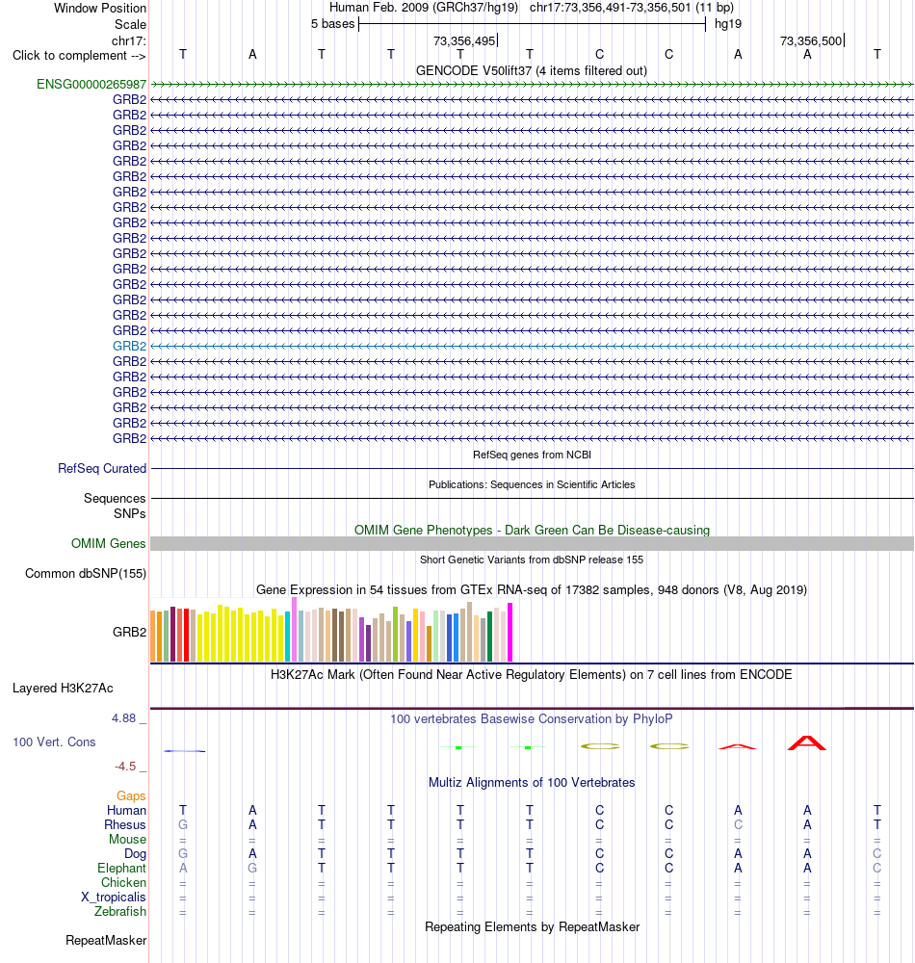The image size is (915, 963).
Task: Select the Elephant species label
Action: (121, 868)
